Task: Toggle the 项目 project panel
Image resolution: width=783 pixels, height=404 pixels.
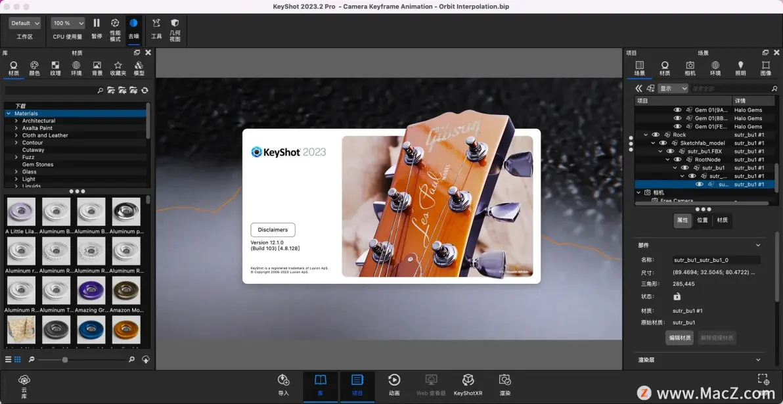Action: click(x=357, y=385)
